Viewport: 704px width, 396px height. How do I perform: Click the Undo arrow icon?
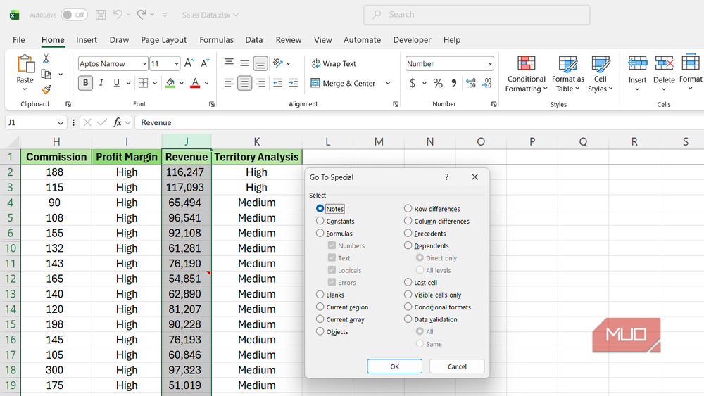pyautogui.click(x=118, y=14)
